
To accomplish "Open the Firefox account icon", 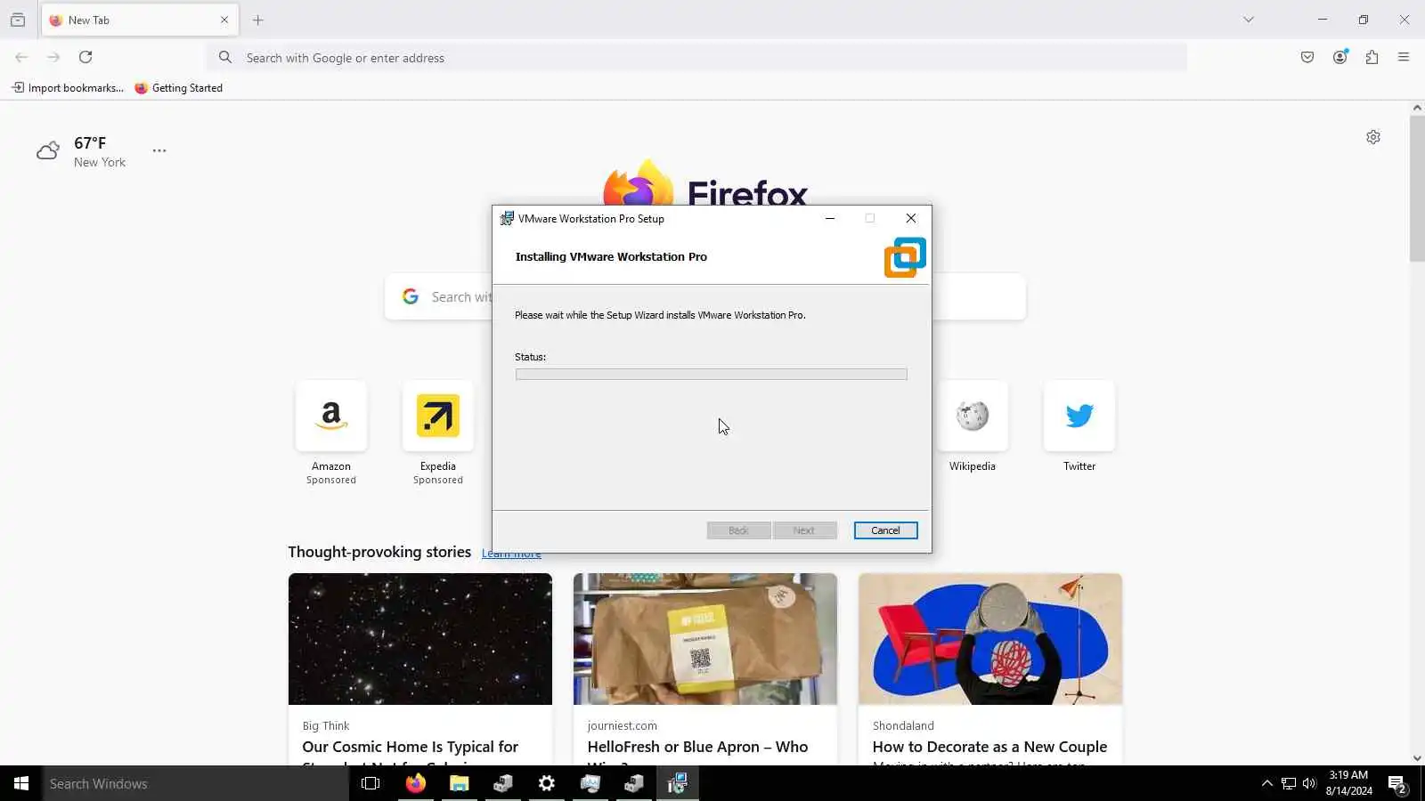I will (x=1340, y=58).
